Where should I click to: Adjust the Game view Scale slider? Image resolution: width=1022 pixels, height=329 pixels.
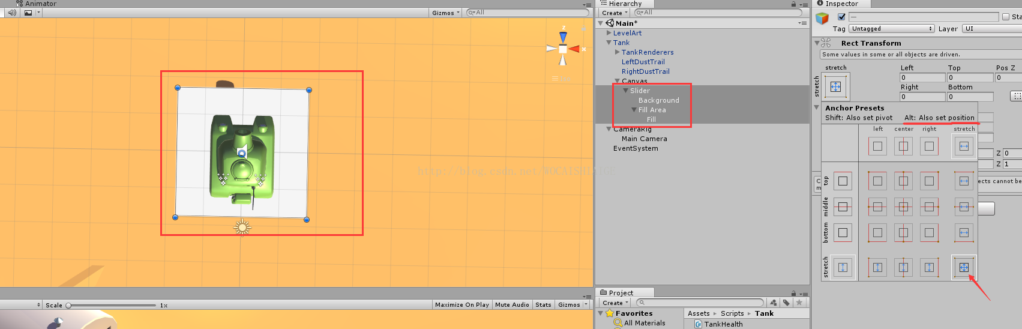(112, 305)
